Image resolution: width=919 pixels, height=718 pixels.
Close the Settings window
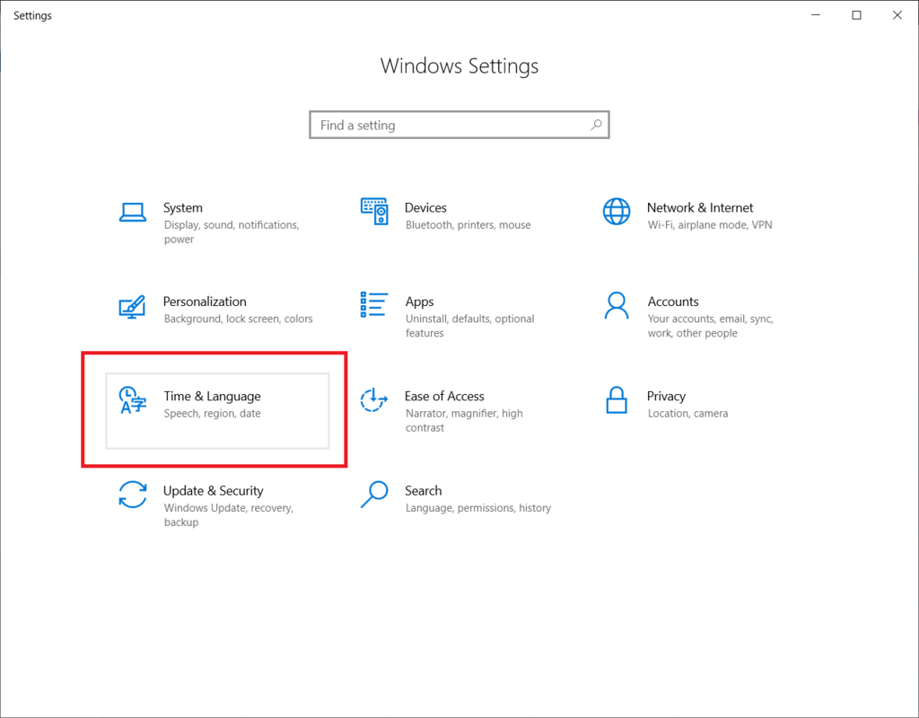pos(897,15)
